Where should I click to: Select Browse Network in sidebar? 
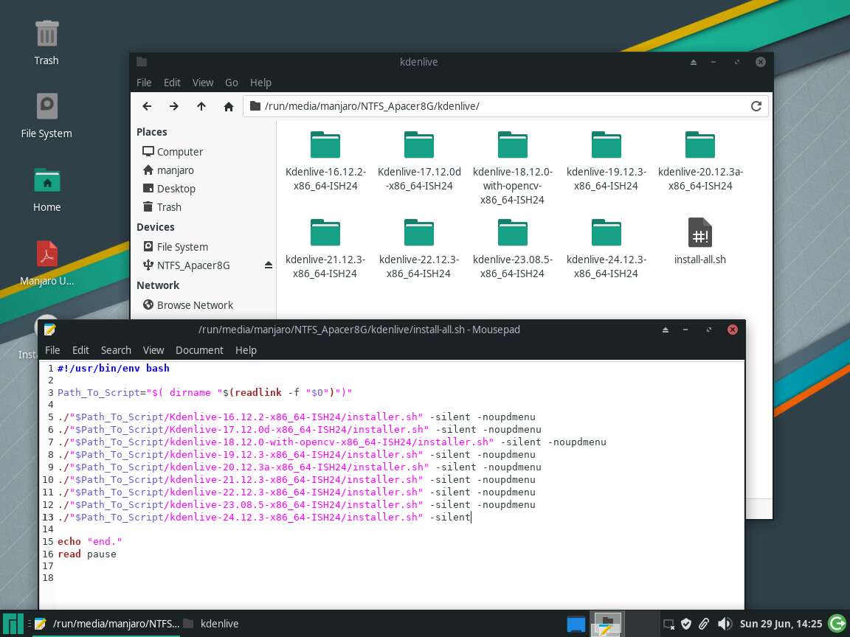194,305
